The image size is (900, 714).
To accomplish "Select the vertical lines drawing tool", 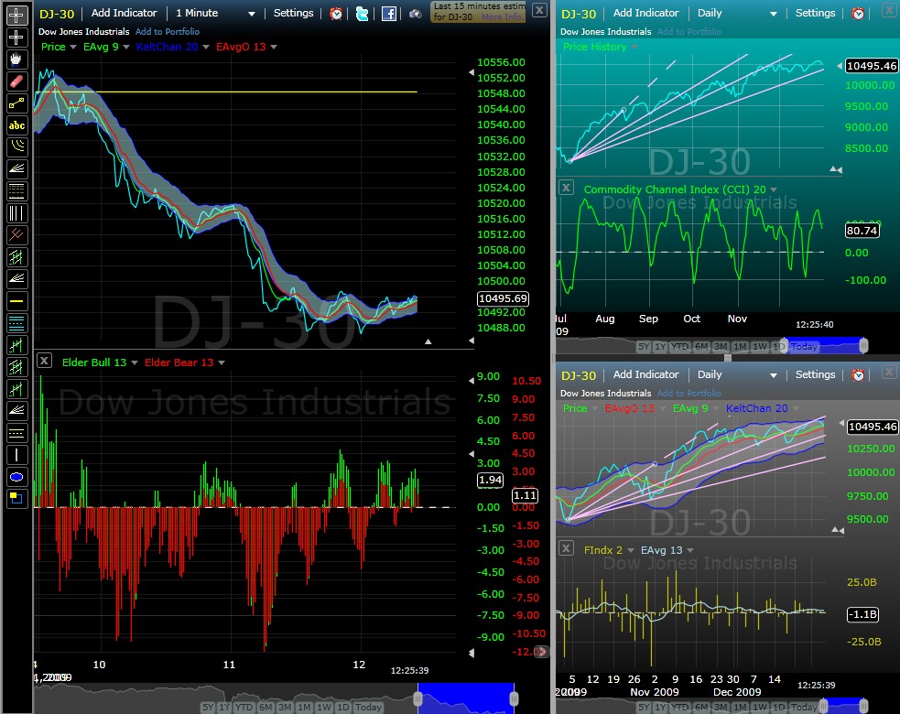I will pyautogui.click(x=16, y=211).
